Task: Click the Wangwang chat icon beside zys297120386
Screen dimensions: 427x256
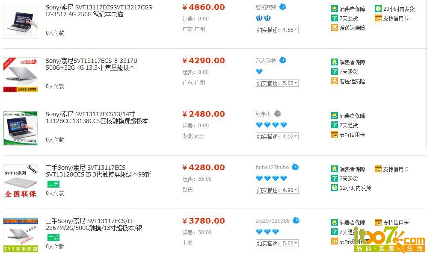Action: tap(296, 221)
